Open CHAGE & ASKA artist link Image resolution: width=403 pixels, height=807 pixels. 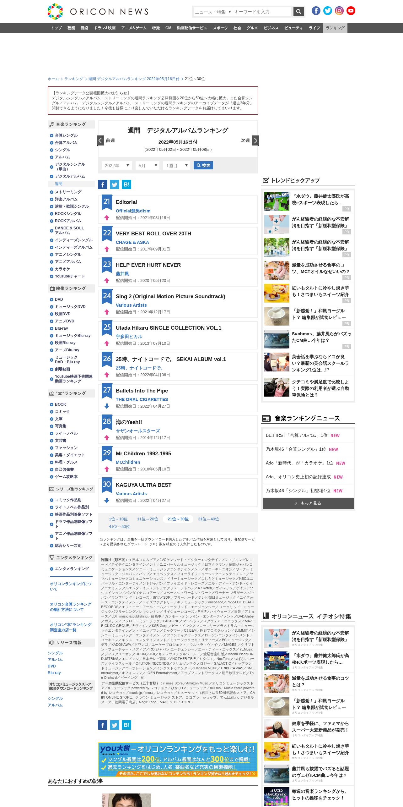132,242
